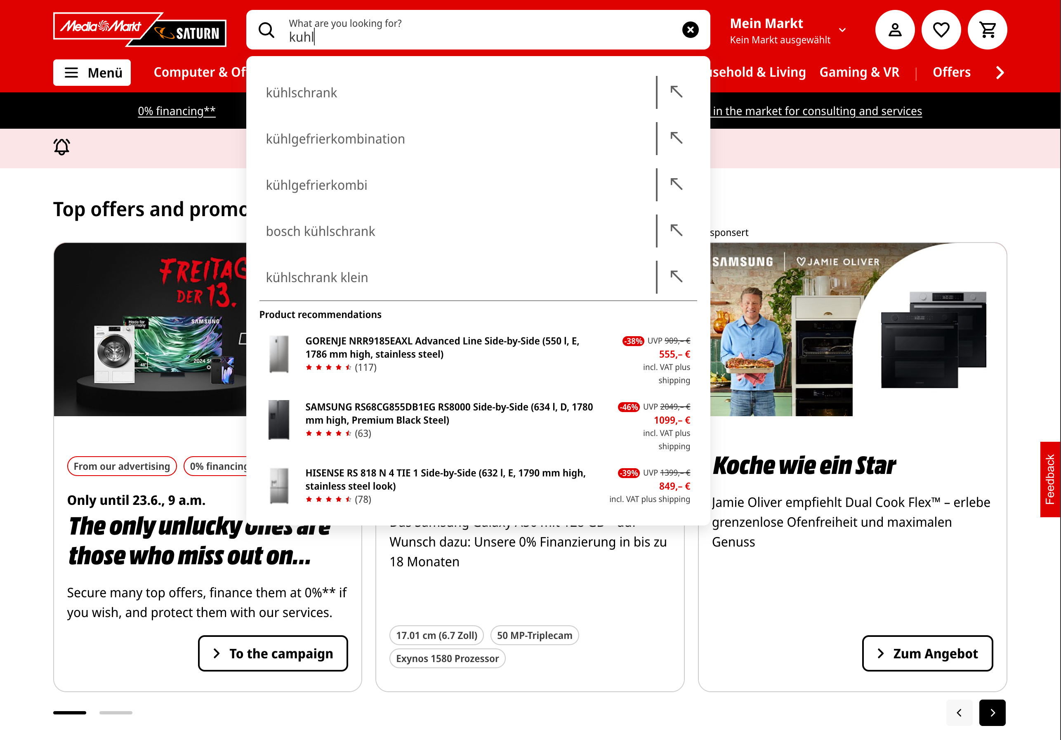This screenshot has height=740, width=1061.
Task: Expand the Mein Markt dropdown
Action: pyautogui.click(x=842, y=30)
